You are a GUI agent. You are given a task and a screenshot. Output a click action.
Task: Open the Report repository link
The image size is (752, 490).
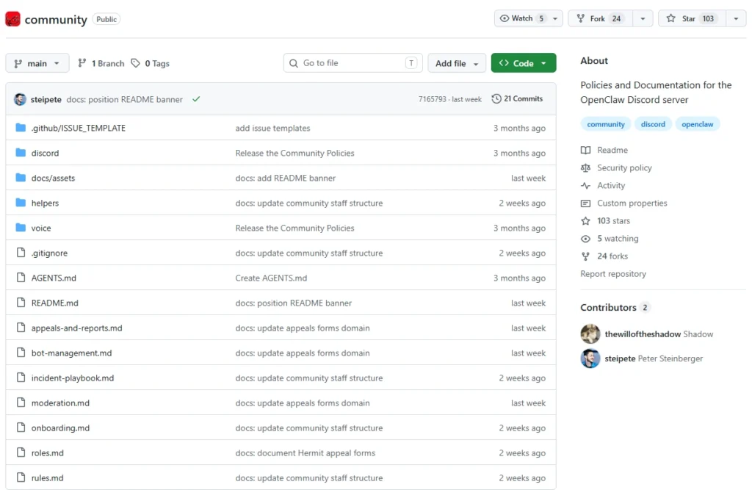pos(613,273)
